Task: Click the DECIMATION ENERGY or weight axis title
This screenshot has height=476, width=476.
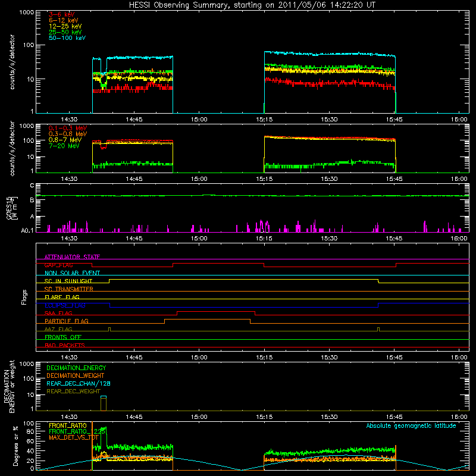Action: click(x=9, y=386)
